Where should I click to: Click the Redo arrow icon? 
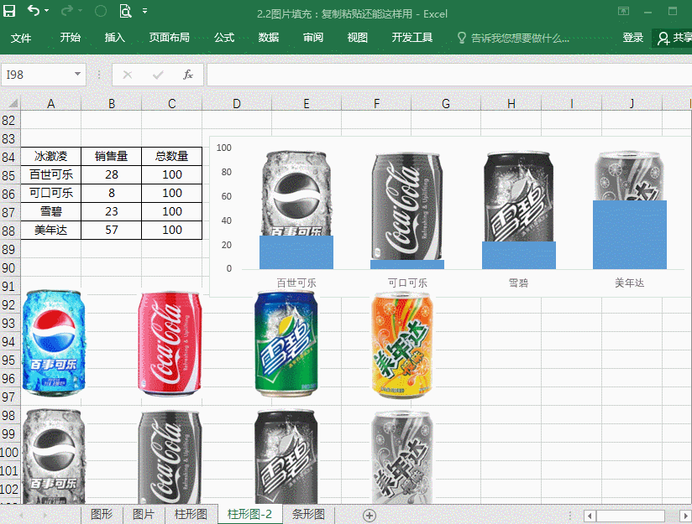click(x=66, y=10)
